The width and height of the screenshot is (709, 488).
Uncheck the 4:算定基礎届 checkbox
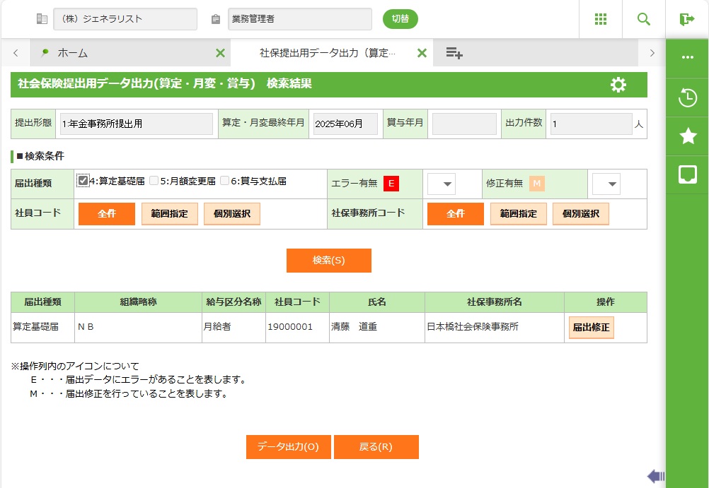click(83, 181)
